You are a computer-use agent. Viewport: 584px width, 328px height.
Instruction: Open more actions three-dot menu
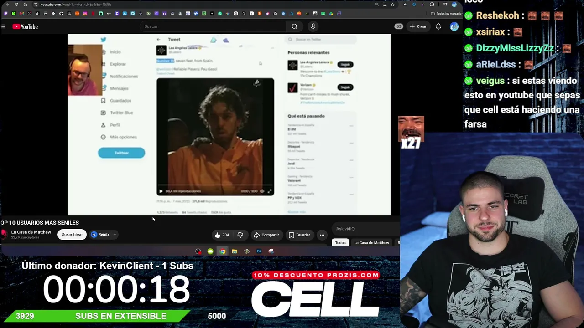(322, 235)
